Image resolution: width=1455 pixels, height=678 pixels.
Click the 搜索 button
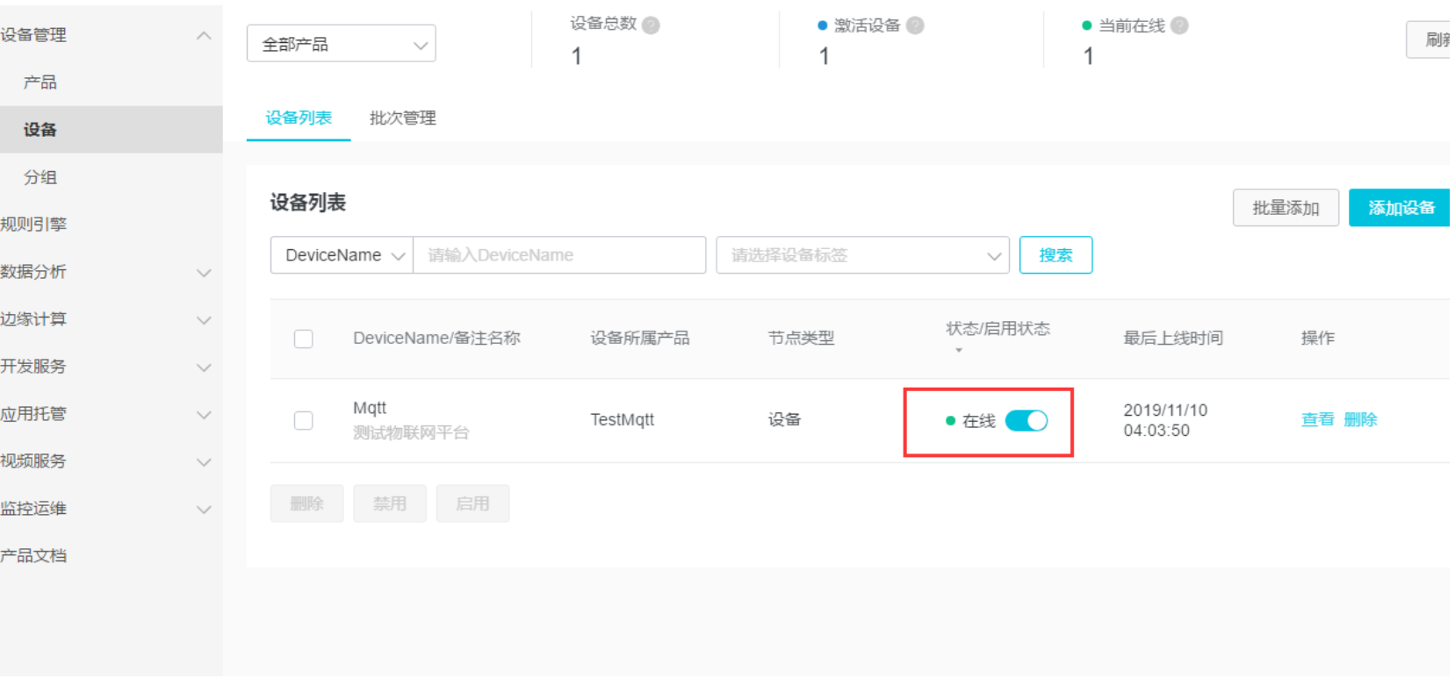pyautogui.click(x=1055, y=255)
